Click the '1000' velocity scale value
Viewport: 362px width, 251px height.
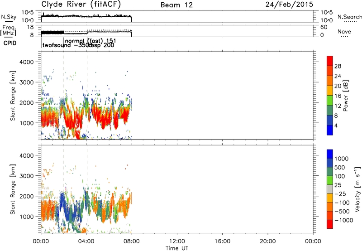(x=342, y=159)
